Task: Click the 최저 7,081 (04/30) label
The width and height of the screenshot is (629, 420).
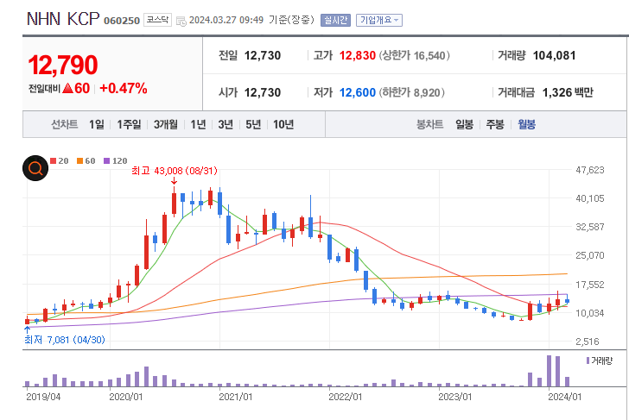Action: 65,340
